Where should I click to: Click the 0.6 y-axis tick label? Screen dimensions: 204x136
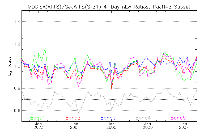pyautogui.click(x=17, y=110)
